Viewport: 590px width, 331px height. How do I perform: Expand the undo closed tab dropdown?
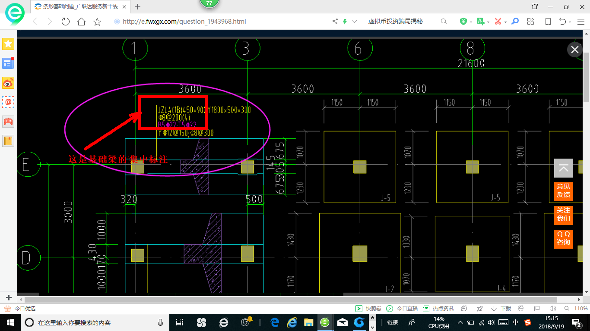(570, 22)
